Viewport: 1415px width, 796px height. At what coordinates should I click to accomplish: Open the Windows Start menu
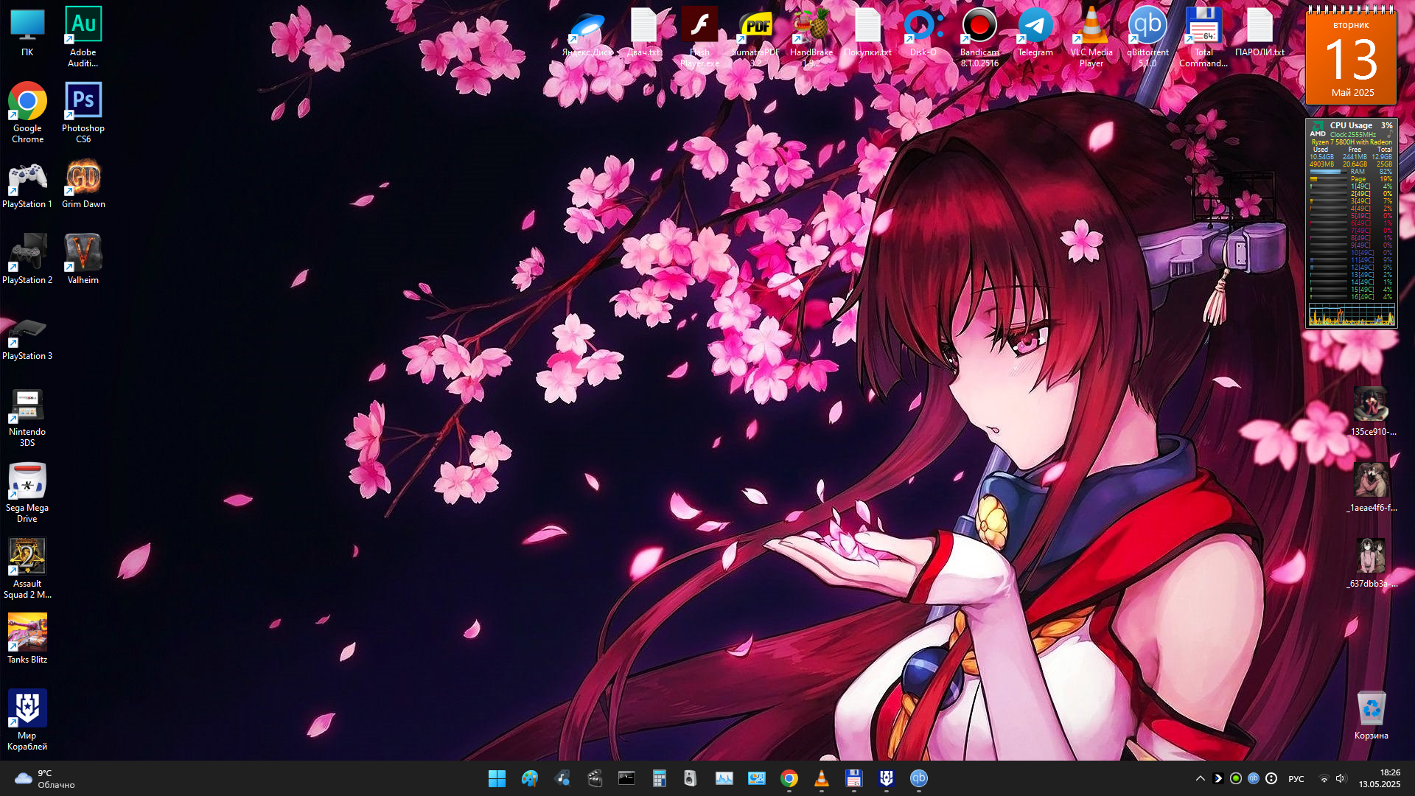[497, 778]
